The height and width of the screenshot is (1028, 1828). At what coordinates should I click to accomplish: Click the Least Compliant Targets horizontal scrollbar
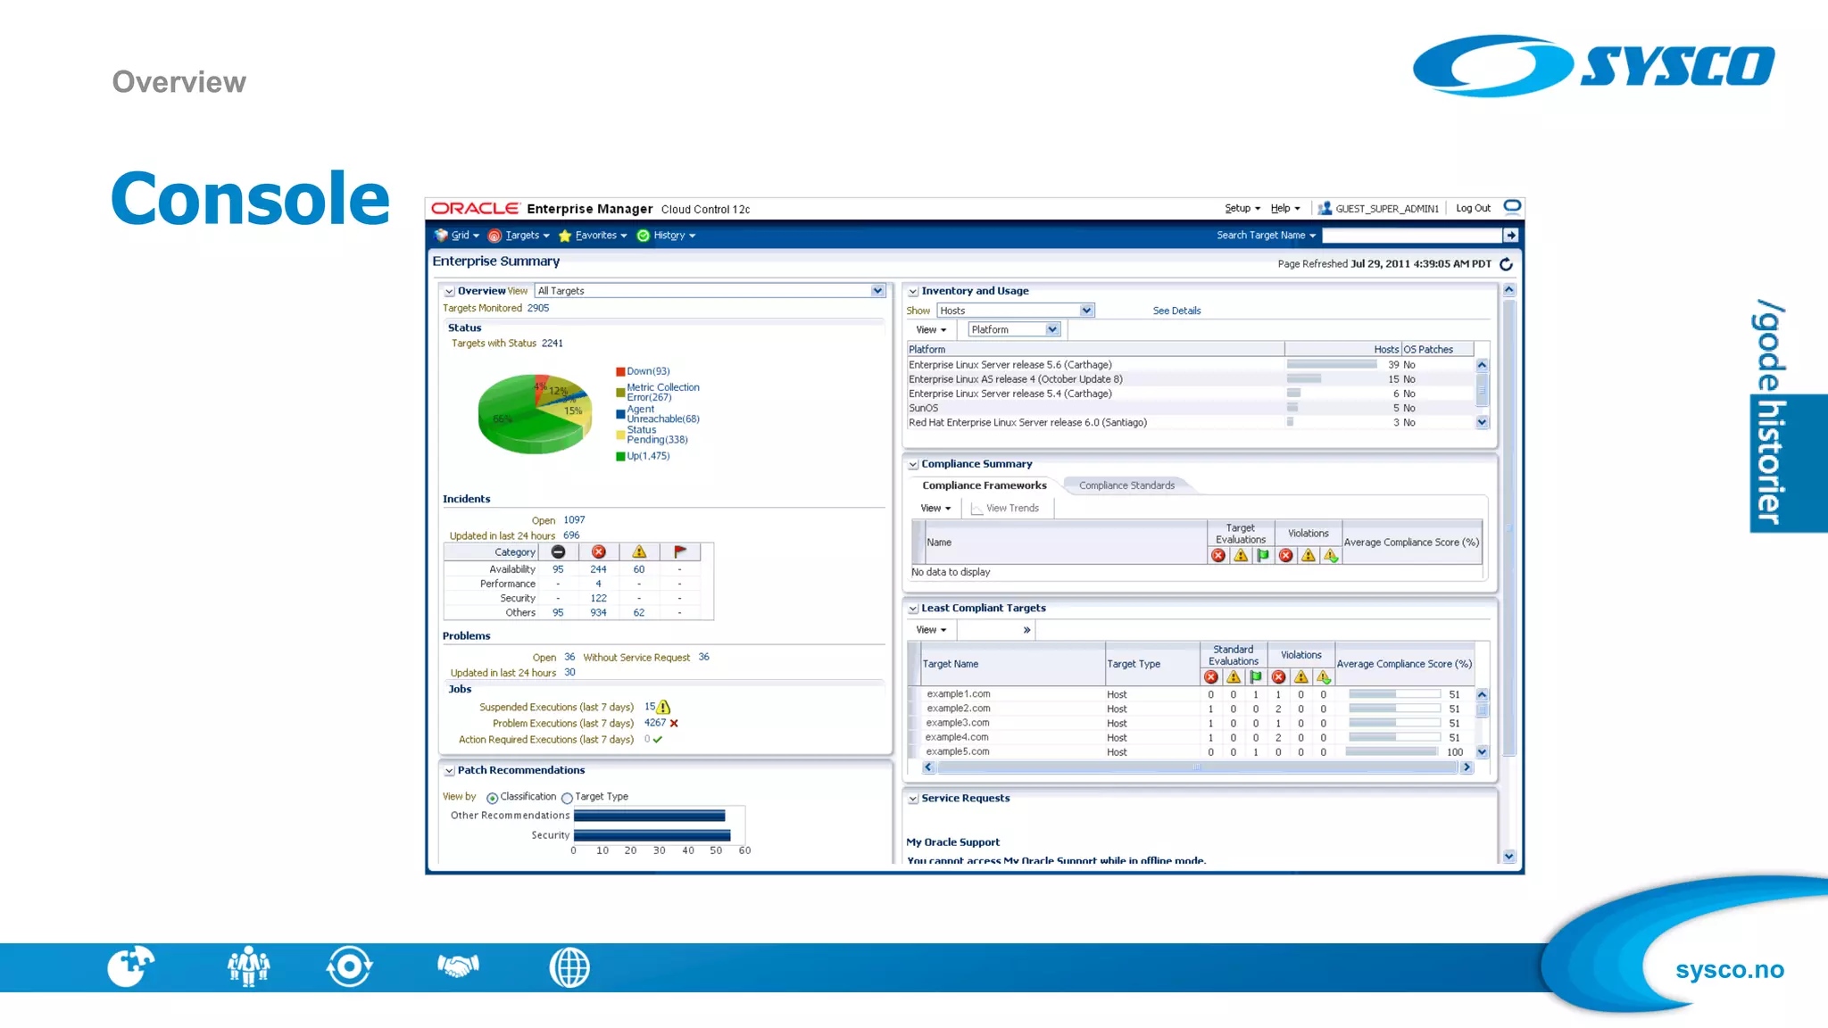1196,767
